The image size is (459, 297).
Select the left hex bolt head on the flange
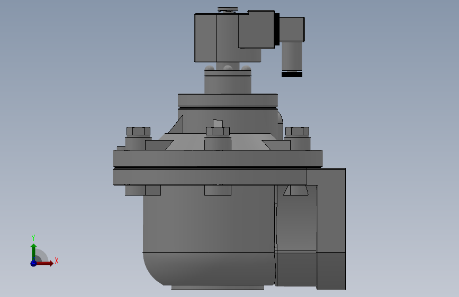pyautogui.click(x=139, y=131)
